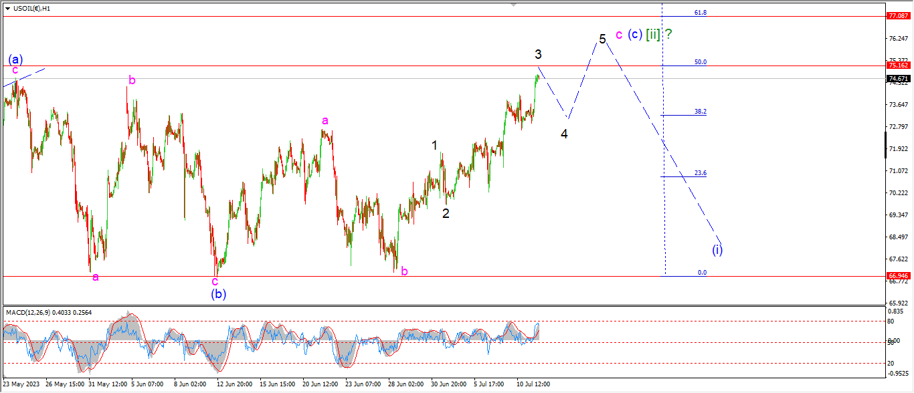Click the black wave 4 label
Viewport: 914px width, 393px height.
point(565,134)
